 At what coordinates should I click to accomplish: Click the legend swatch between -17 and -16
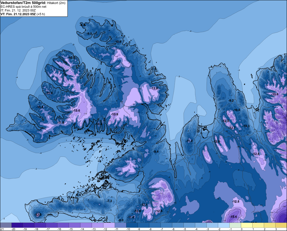[x=52, y=225]
